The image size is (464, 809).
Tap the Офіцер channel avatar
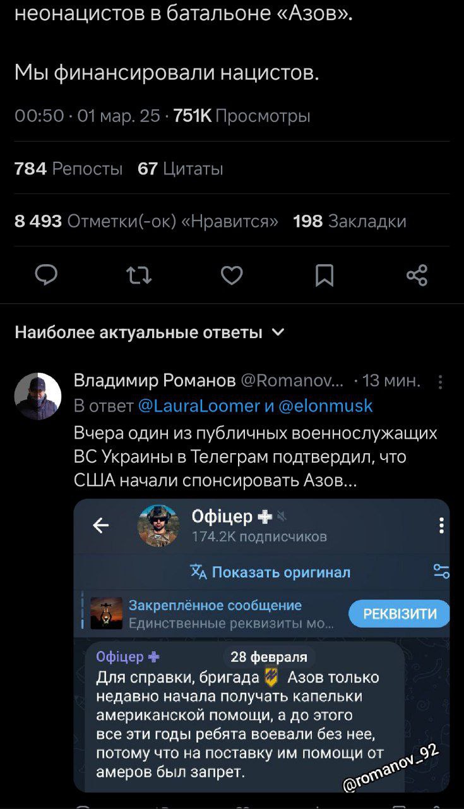click(158, 525)
